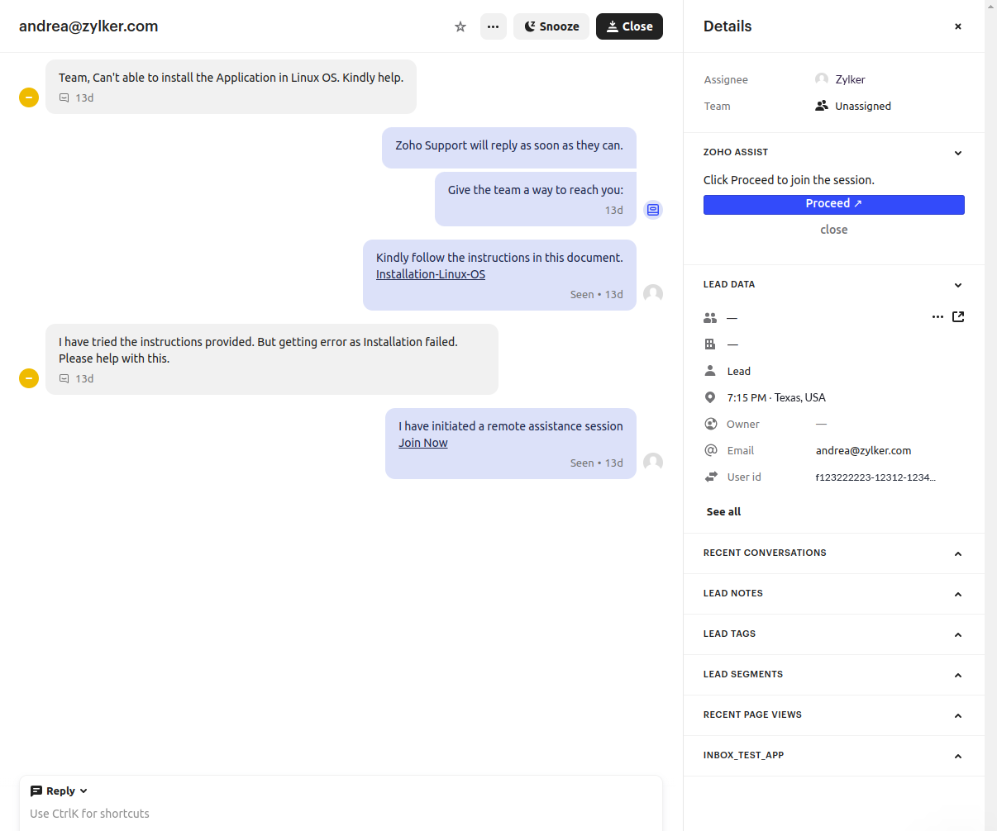Click the Proceed button to join the session
Viewport: 997px width, 831px height.
[833, 204]
